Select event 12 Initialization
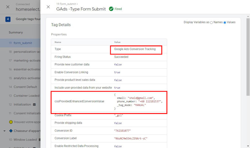250x148 pixels. 20,105
